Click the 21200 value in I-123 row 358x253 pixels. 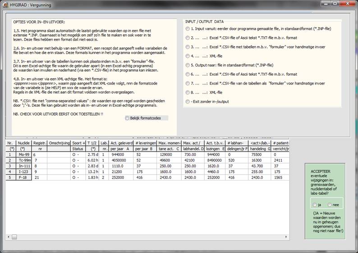121,172
